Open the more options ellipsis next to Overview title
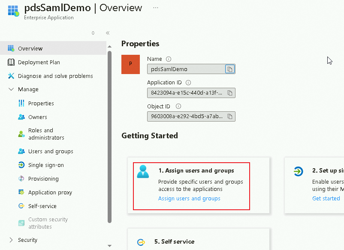This screenshot has width=344, height=250. click(156, 8)
